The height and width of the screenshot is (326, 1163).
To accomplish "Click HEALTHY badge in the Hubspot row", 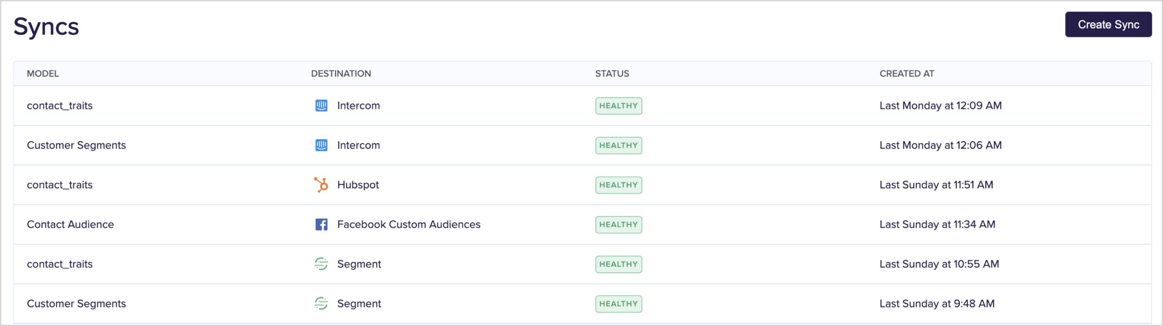I will (618, 185).
